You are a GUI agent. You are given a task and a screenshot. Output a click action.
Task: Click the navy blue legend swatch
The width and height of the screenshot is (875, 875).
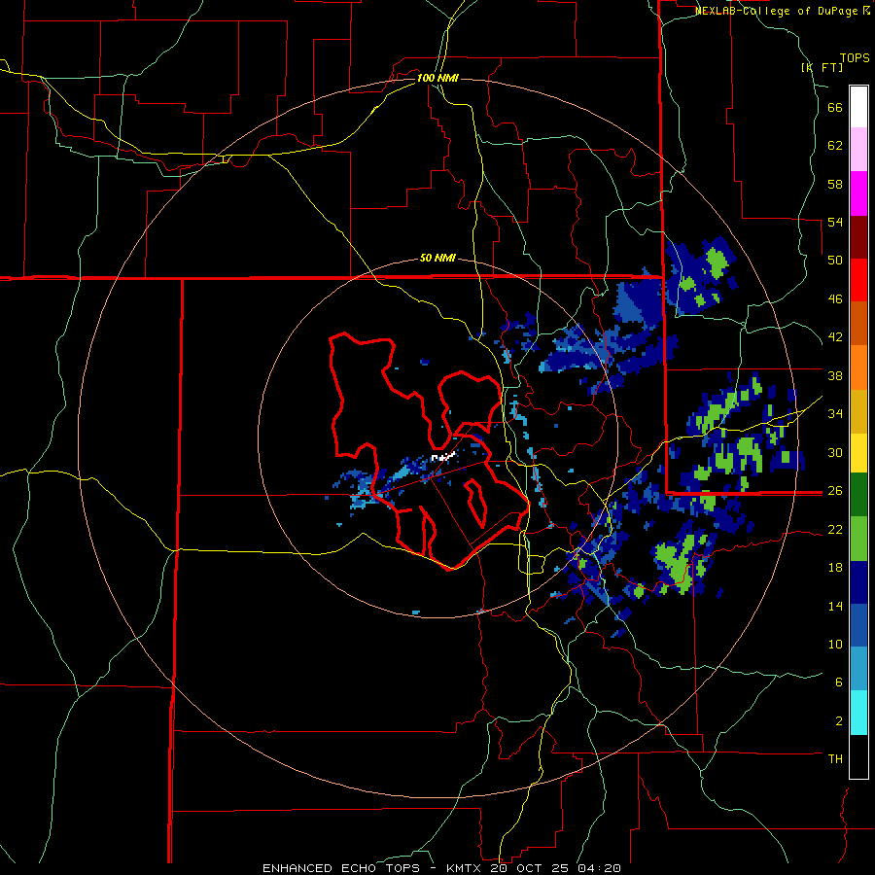(x=858, y=582)
